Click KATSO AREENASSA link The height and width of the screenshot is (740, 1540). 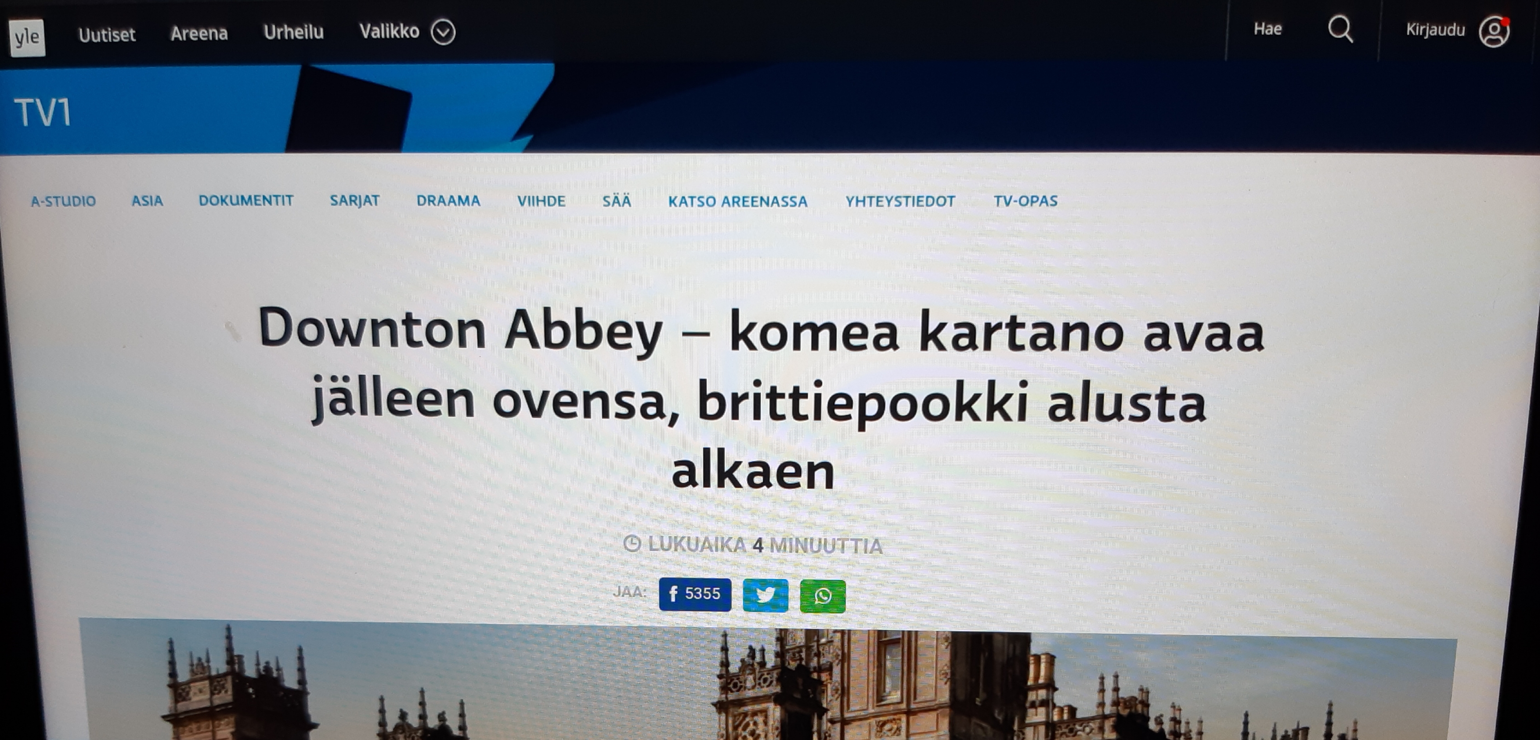point(738,202)
